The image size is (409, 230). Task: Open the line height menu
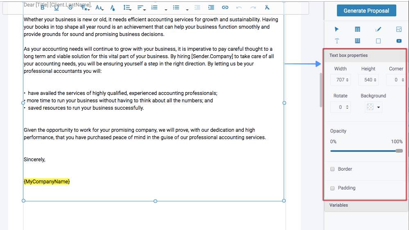(127, 7)
